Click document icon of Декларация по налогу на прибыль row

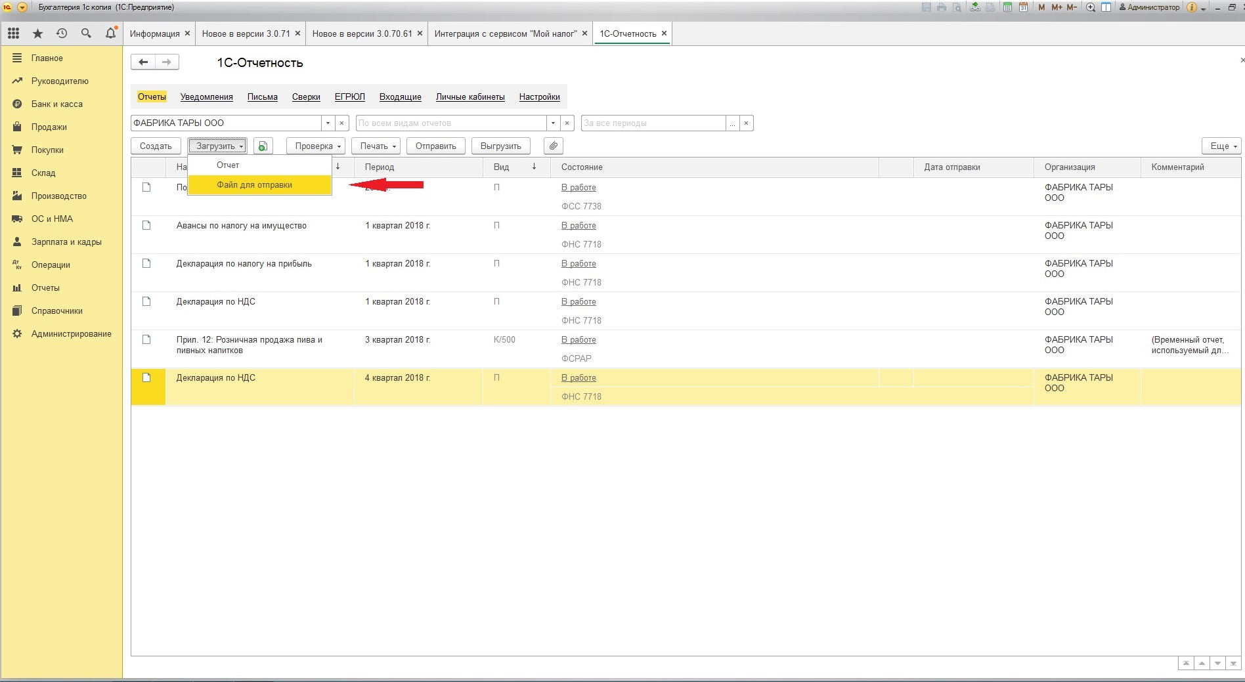(x=146, y=263)
